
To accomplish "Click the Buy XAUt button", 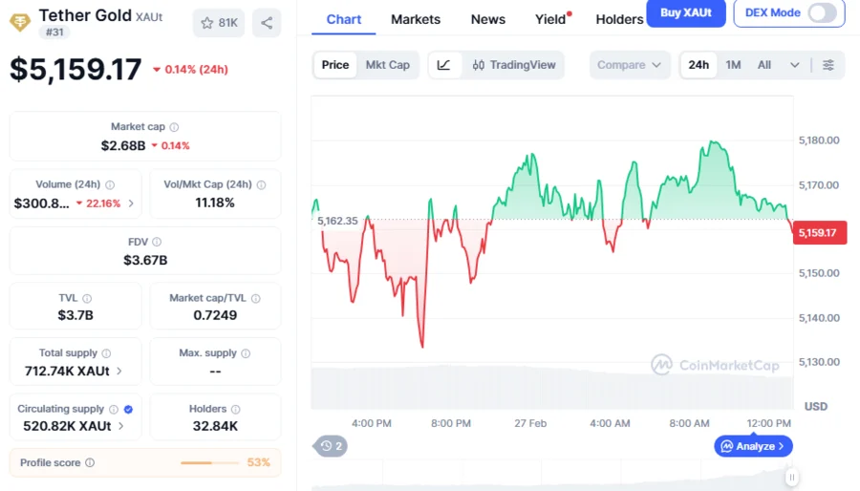I will (685, 12).
